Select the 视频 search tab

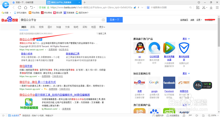[x=41, y=27]
